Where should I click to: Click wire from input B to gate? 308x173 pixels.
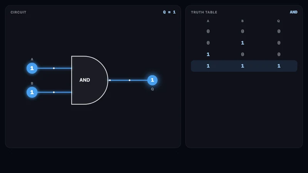pyautogui.click(x=54, y=92)
